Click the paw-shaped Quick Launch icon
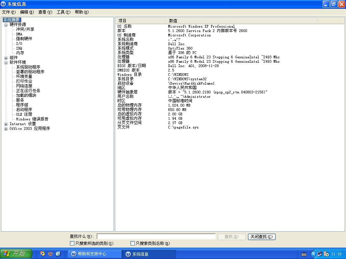The height and width of the screenshot is (259, 346). (x=51, y=254)
